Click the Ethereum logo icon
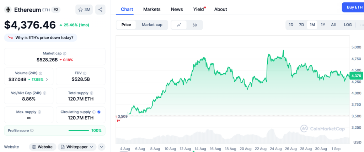 click(8, 10)
